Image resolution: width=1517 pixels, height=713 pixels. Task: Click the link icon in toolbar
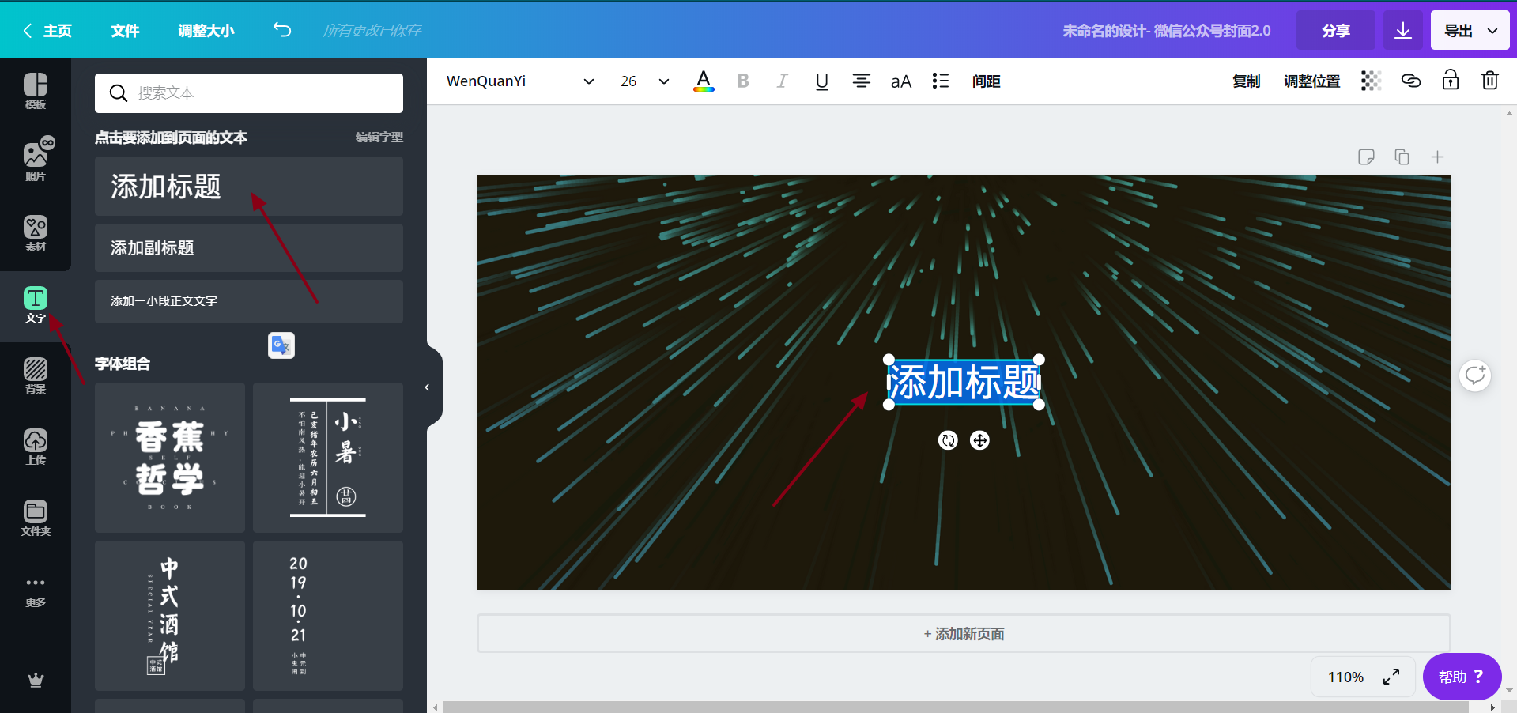click(1411, 81)
